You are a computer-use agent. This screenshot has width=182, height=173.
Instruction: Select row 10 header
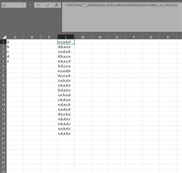(x=3, y=85)
